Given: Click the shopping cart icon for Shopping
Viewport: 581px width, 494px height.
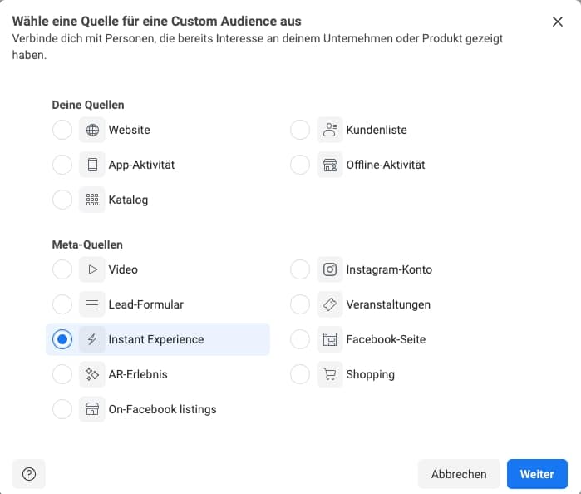Looking at the screenshot, I should [x=330, y=375].
